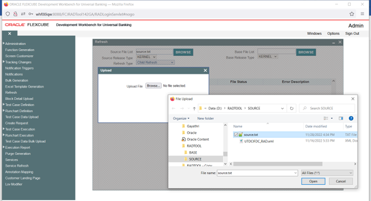Open File Upload help icon
This screenshot has width=371, height=201.
(351, 118)
